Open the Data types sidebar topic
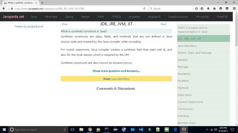This screenshot has height=133, width=238. pos(203,95)
